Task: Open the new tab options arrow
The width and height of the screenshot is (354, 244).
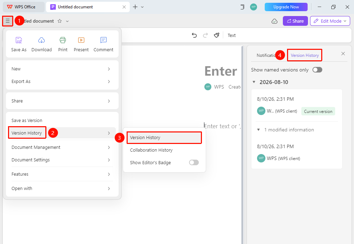Action: point(142,7)
